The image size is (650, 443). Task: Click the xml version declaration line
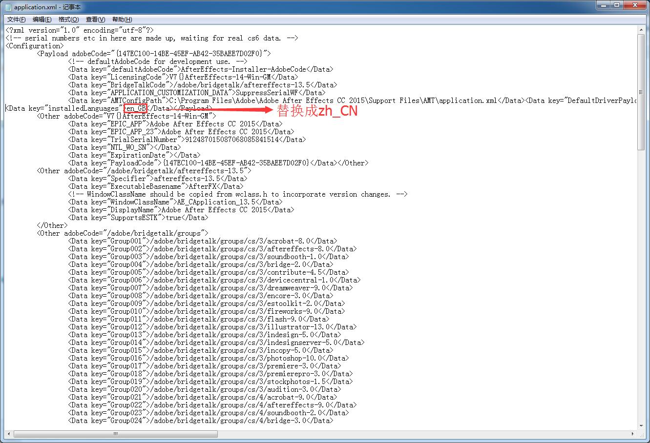click(79, 30)
